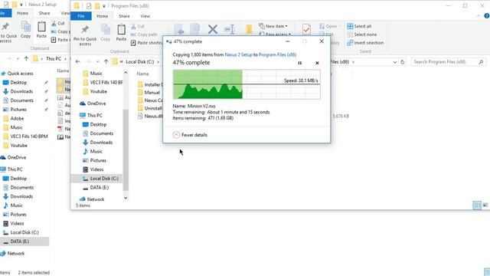The width and height of the screenshot is (490, 276).
Task: Click the Paste icon in Program Files ribbon
Action: pyautogui.click(x=121, y=32)
